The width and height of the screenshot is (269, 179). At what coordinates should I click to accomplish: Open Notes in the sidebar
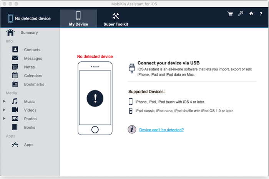[x=29, y=67]
